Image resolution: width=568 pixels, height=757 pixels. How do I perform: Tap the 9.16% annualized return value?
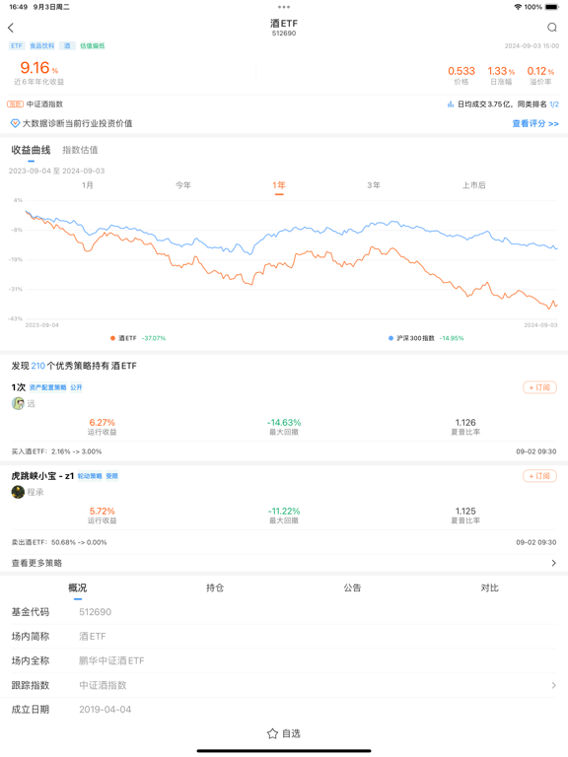[38, 68]
